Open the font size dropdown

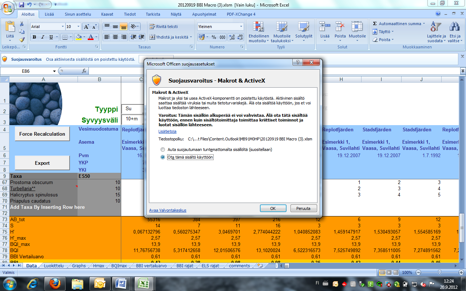78,27
